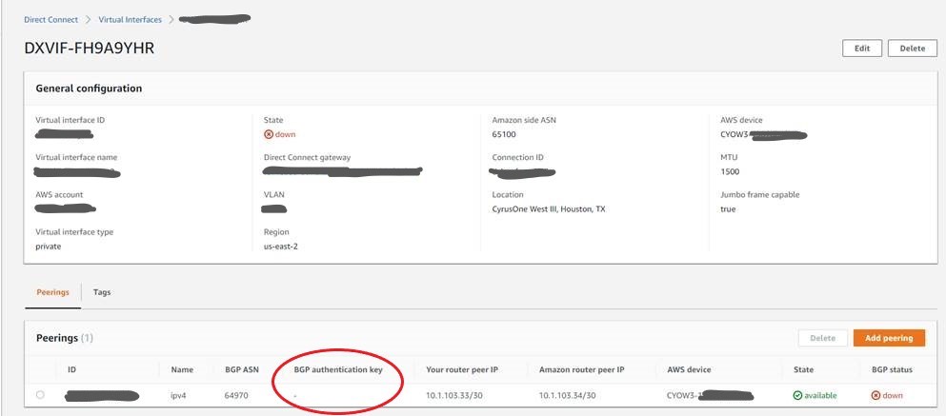Image resolution: width=946 pixels, height=416 pixels.
Task: Click the VLAN label
Action: tap(274, 195)
